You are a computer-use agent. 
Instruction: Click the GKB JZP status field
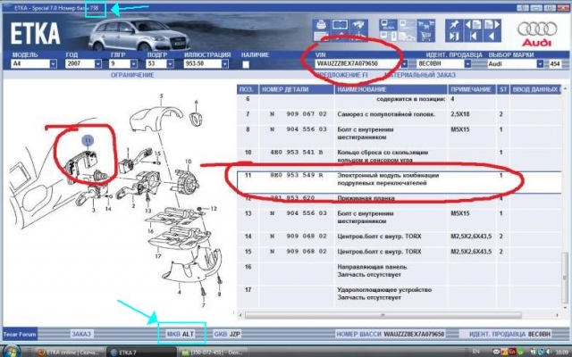tap(227, 334)
